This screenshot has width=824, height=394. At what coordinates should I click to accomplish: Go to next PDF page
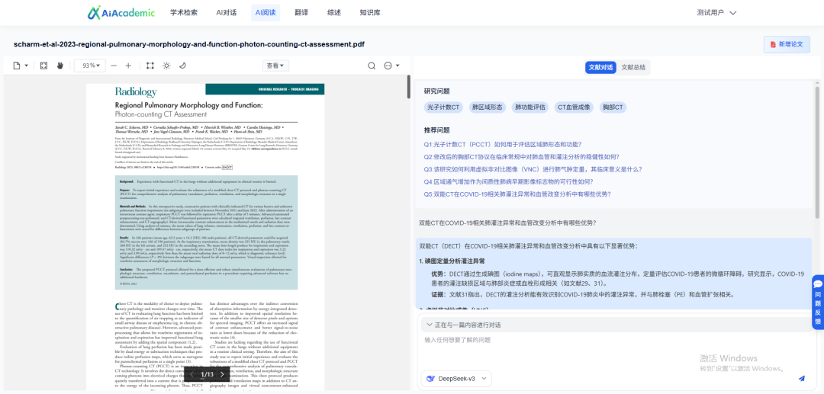(222, 374)
